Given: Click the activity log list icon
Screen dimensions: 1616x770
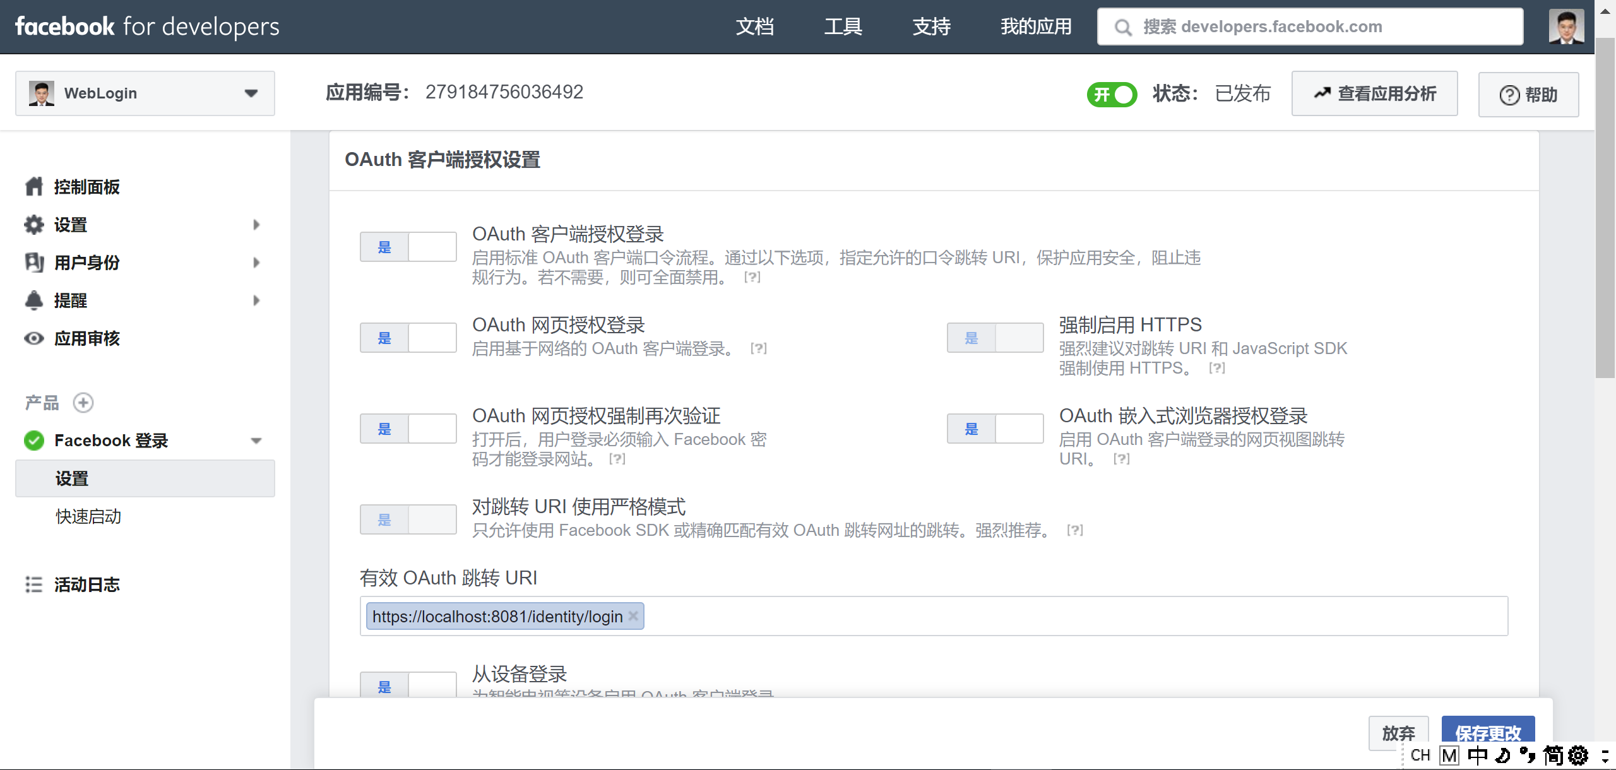Looking at the screenshot, I should click(34, 584).
